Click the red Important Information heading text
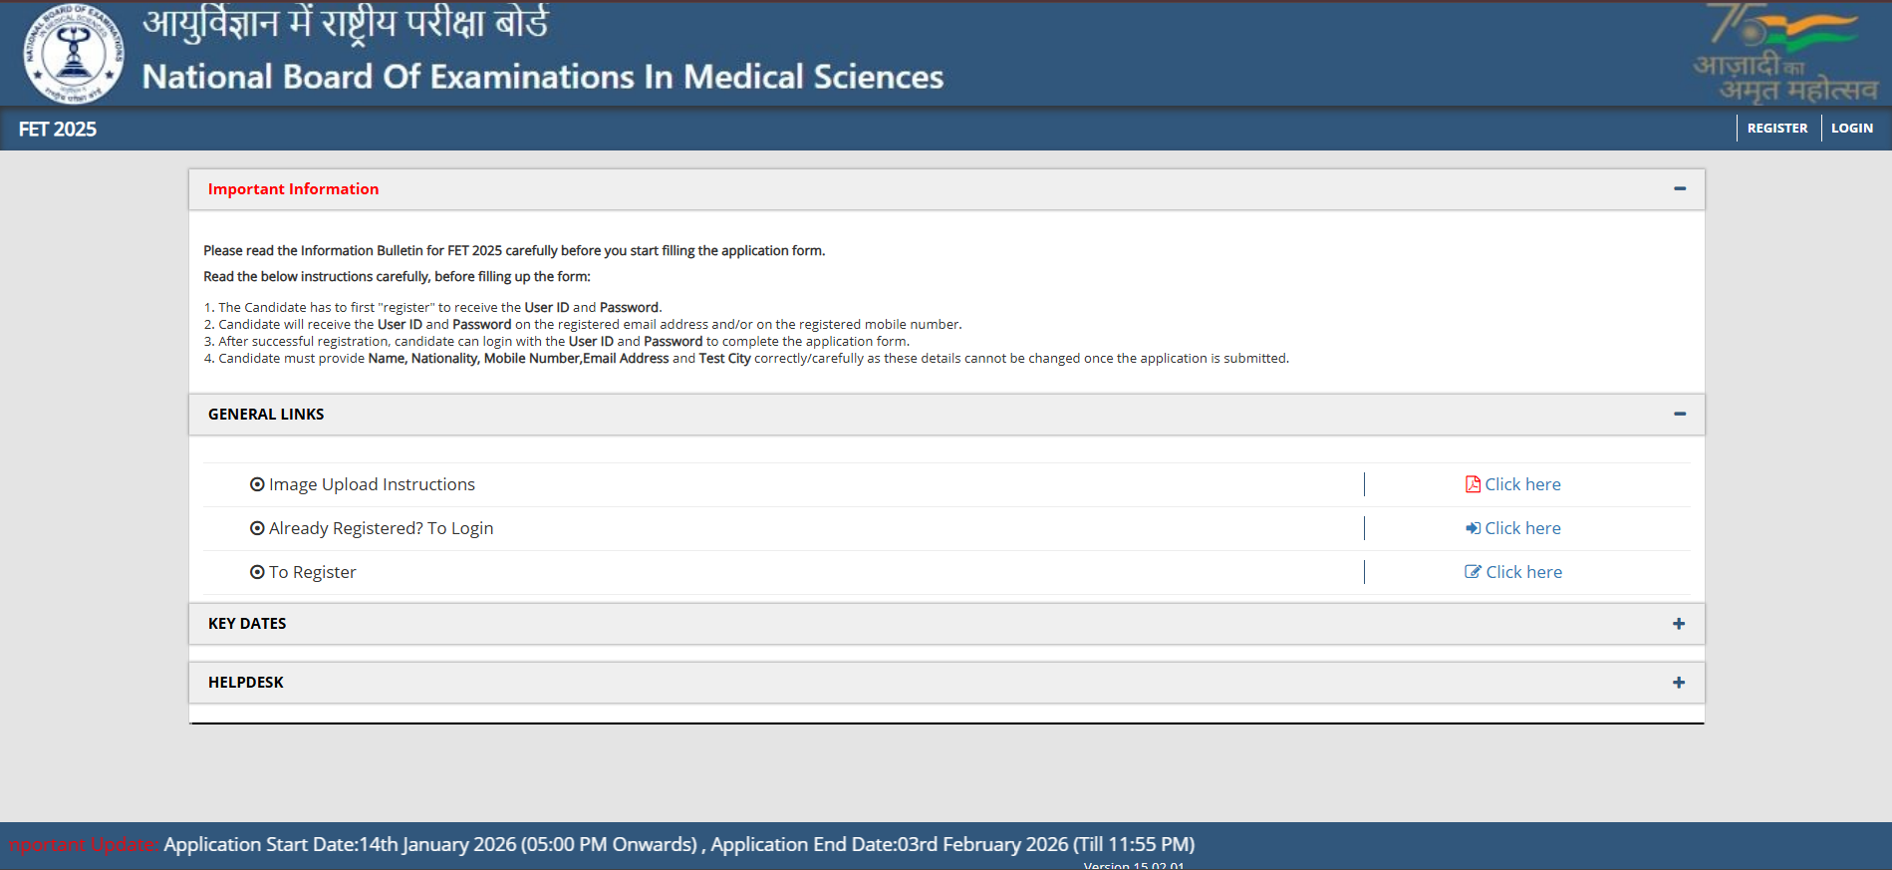This screenshot has width=1892, height=870. pyautogui.click(x=293, y=189)
